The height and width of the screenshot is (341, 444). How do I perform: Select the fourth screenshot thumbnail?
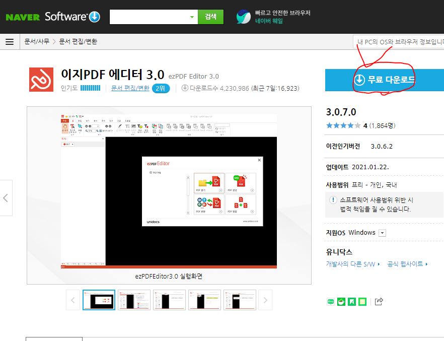[x=204, y=300]
